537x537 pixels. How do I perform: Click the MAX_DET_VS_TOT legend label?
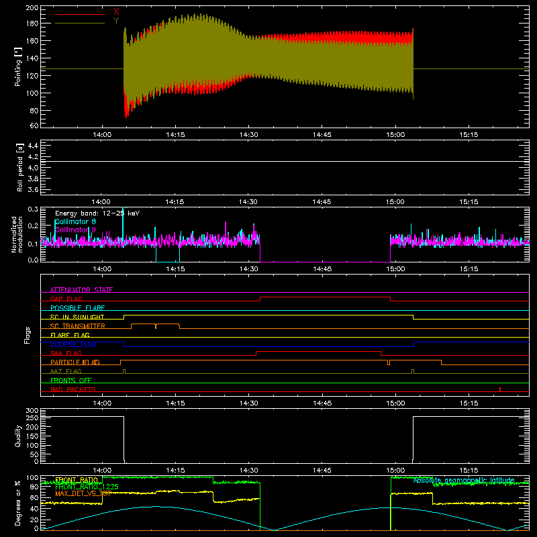(x=83, y=493)
